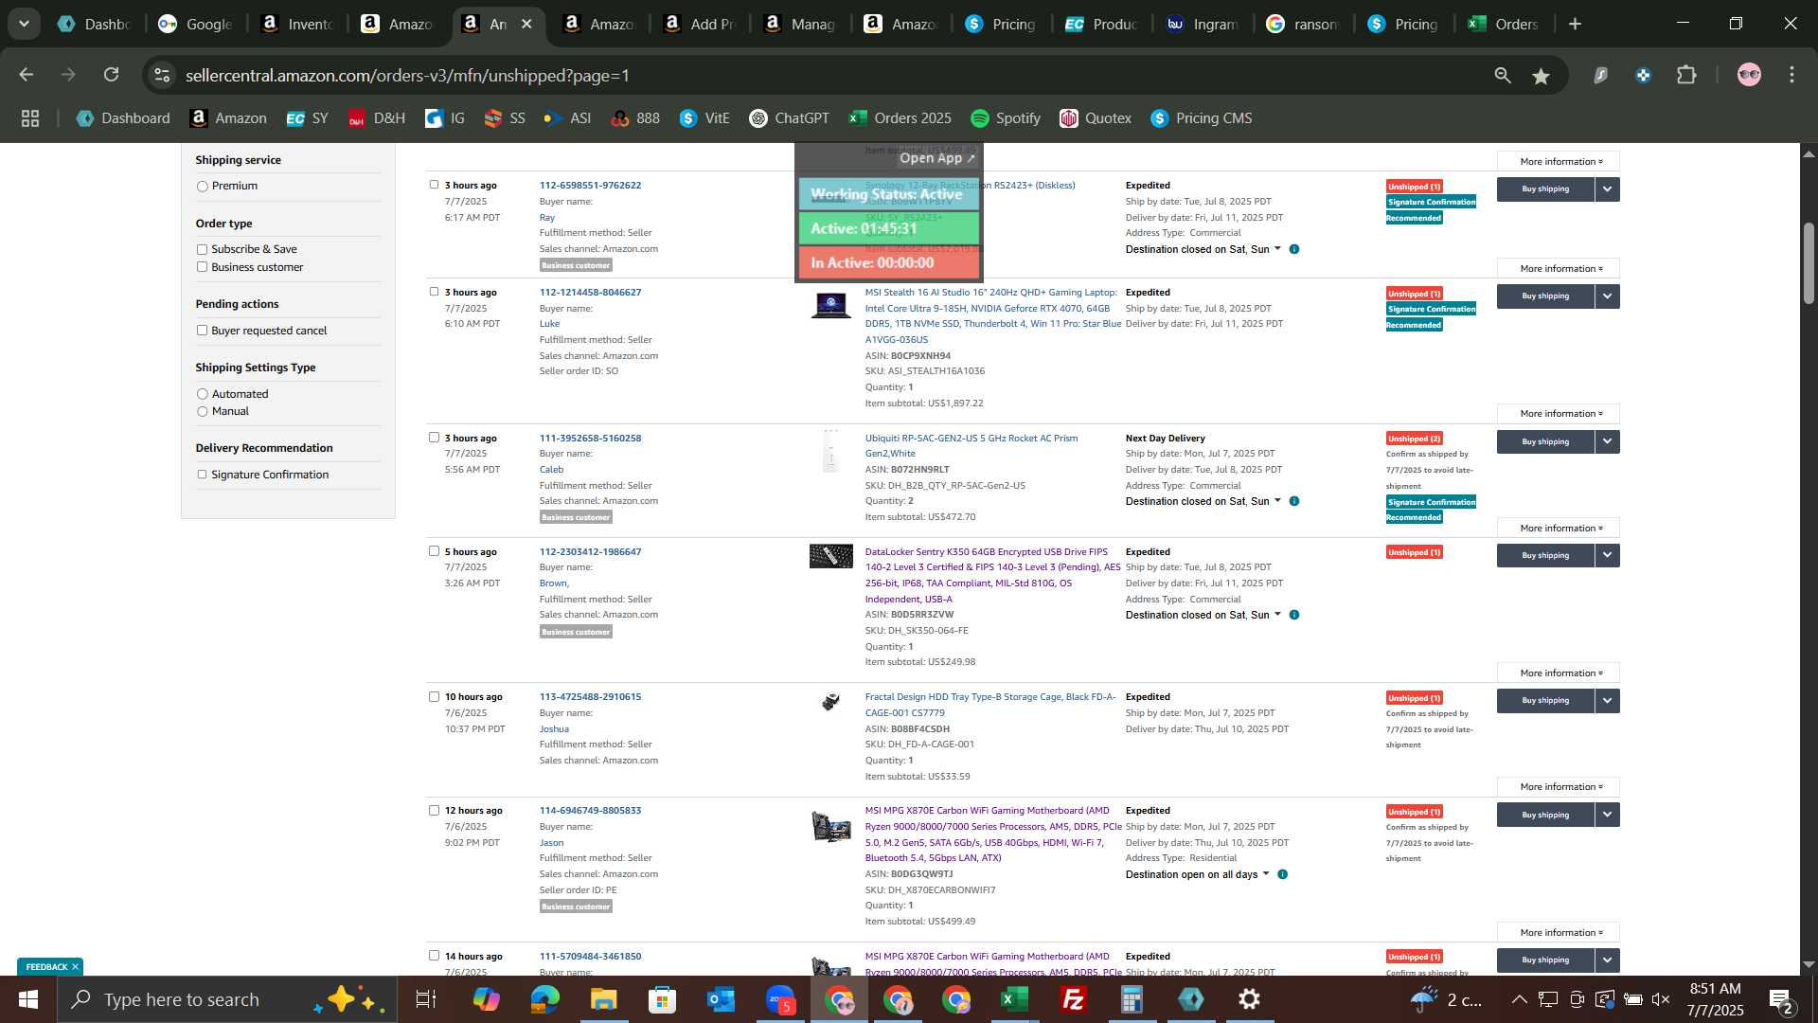Open the browser tab search dropdown
Screen dimensions: 1818x1023
pos(24,24)
